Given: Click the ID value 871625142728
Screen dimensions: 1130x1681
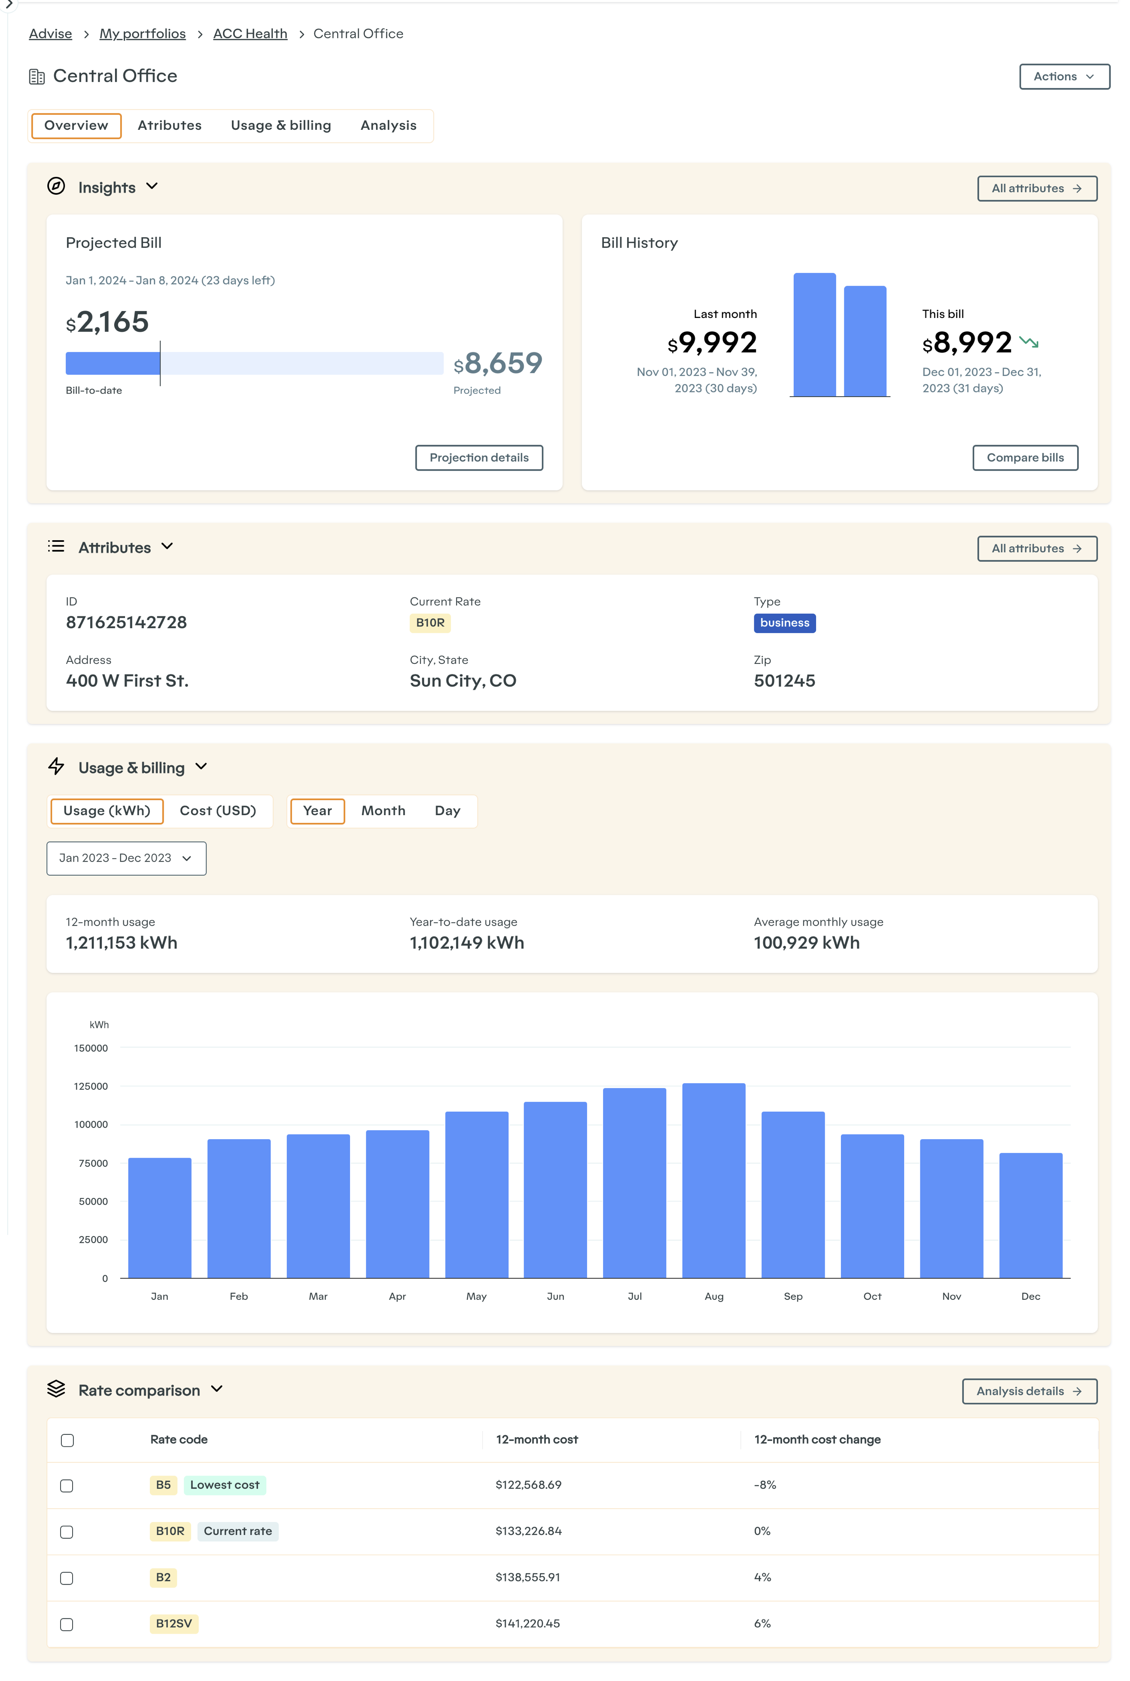Looking at the screenshot, I should click(x=126, y=622).
